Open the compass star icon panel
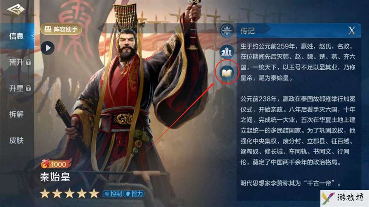Image resolution: width=369 pixels, height=207 pixels. click(x=227, y=31)
